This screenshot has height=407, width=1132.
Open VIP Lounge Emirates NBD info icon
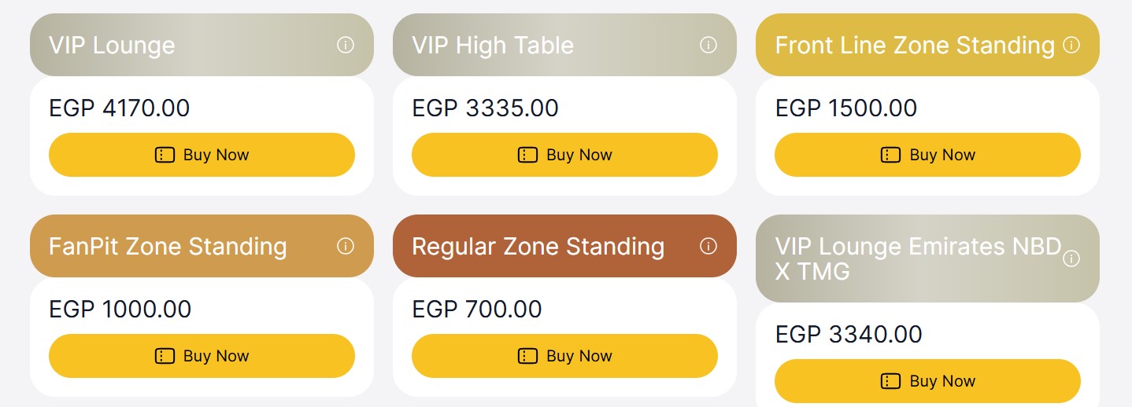point(1071,258)
